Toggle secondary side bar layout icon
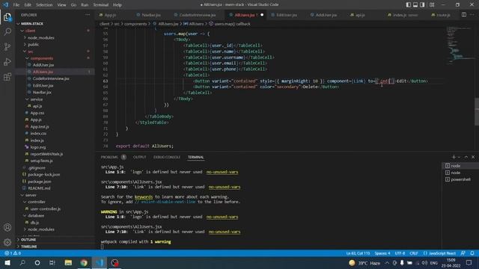Image resolution: width=479 pixels, height=269 pixels. 422,4
